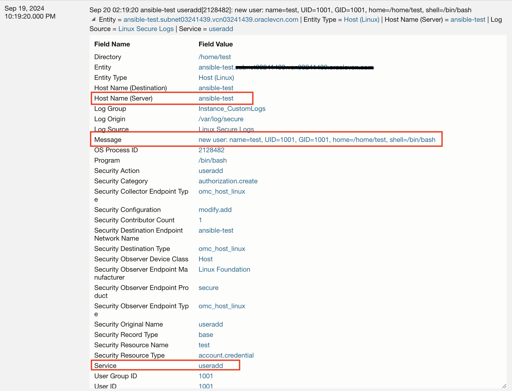Open the Host (Linux) link in header

[361, 20]
